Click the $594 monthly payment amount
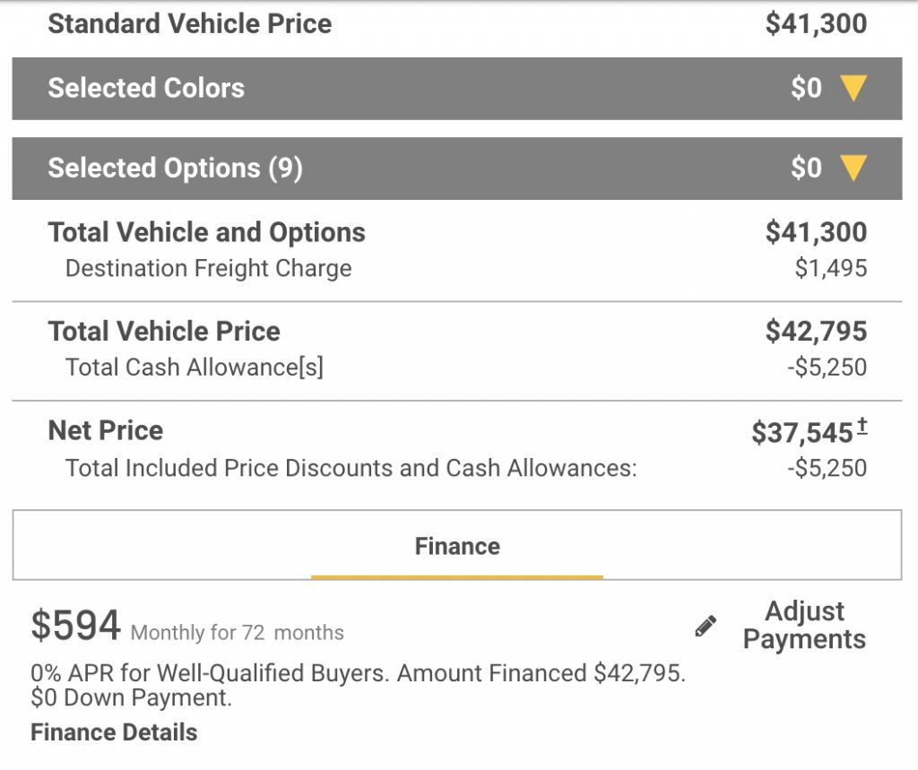Screen dimensions: 918x770 pyautogui.click(x=75, y=625)
